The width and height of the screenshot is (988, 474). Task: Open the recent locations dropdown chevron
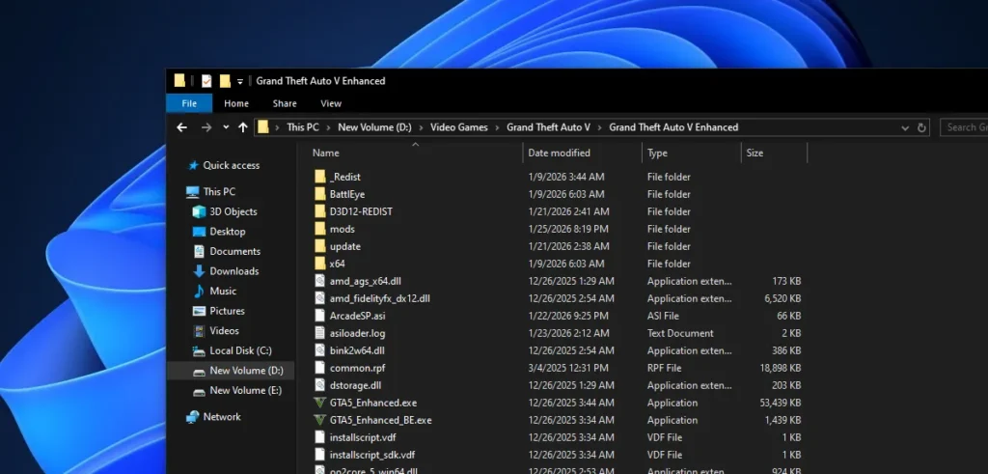(226, 127)
